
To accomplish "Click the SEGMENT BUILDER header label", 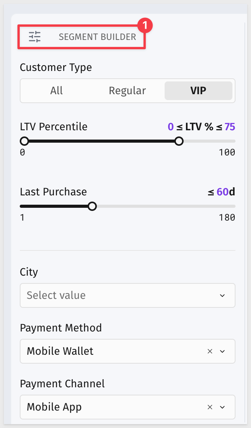I will point(97,37).
